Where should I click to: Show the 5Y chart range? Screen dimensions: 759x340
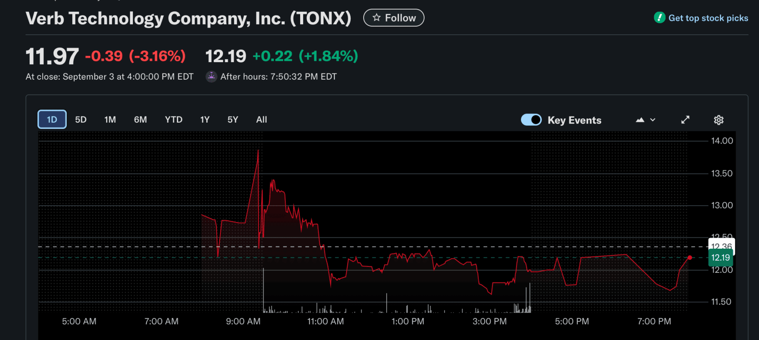tap(233, 120)
